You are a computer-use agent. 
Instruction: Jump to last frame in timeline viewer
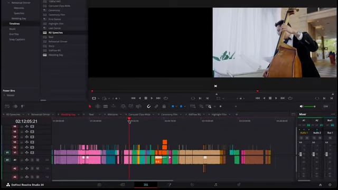(x=283, y=98)
